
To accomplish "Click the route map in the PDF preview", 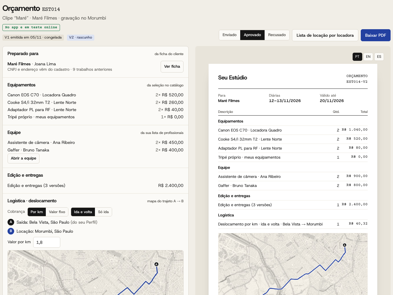I will pos(293,264).
